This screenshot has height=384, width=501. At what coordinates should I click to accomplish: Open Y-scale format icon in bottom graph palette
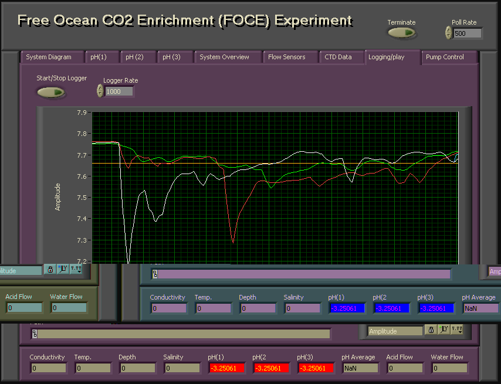pyautogui.click(x=444, y=329)
